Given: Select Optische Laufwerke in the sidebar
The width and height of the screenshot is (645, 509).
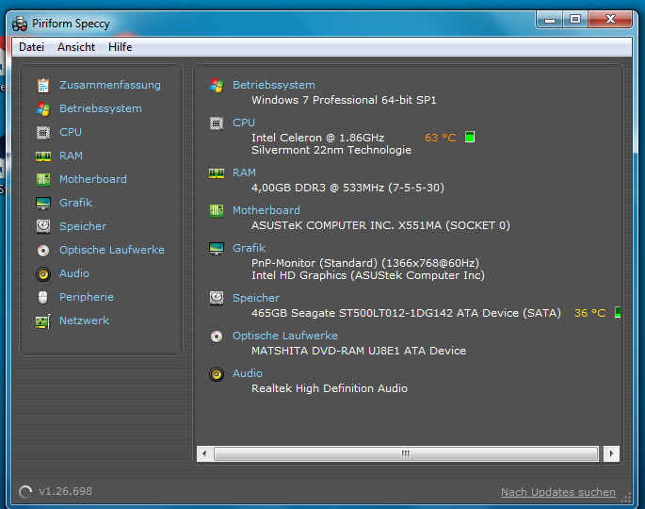Looking at the screenshot, I should pyautogui.click(x=111, y=250).
